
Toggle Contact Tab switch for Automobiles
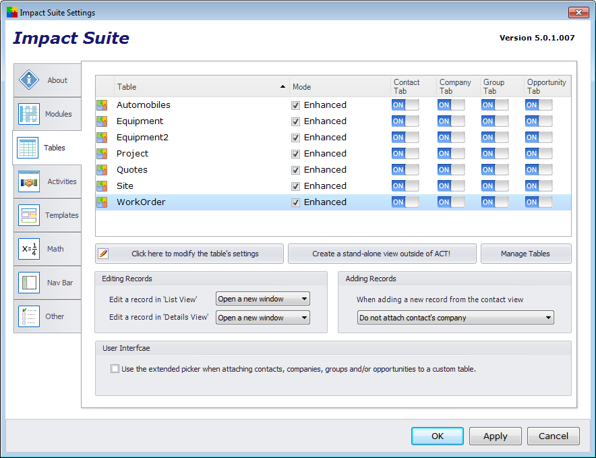[405, 105]
